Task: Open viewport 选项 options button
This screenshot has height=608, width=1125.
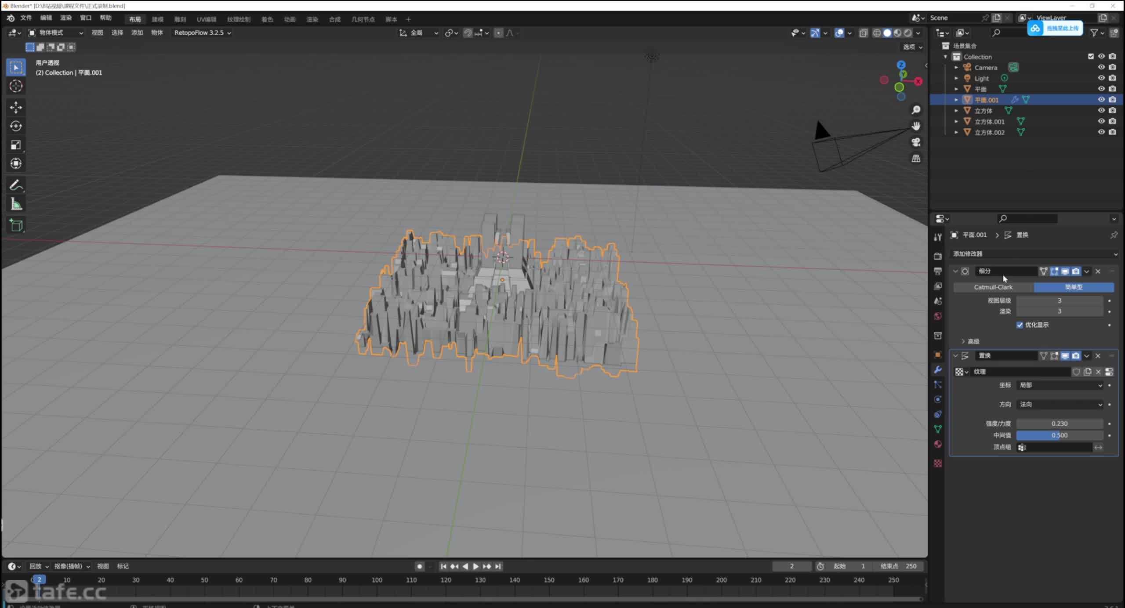Action: (x=912, y=47)
